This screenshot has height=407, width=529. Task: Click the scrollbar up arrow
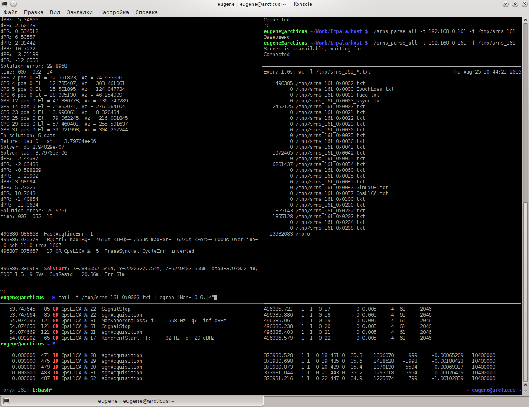coord(525,20)
